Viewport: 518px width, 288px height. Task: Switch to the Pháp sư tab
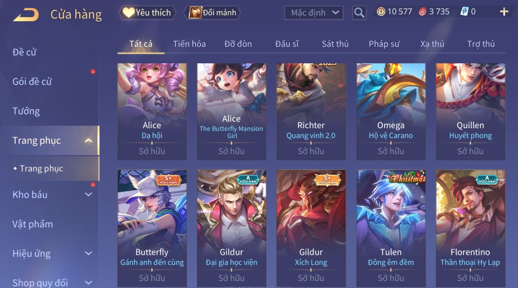(x=384, y=44)
